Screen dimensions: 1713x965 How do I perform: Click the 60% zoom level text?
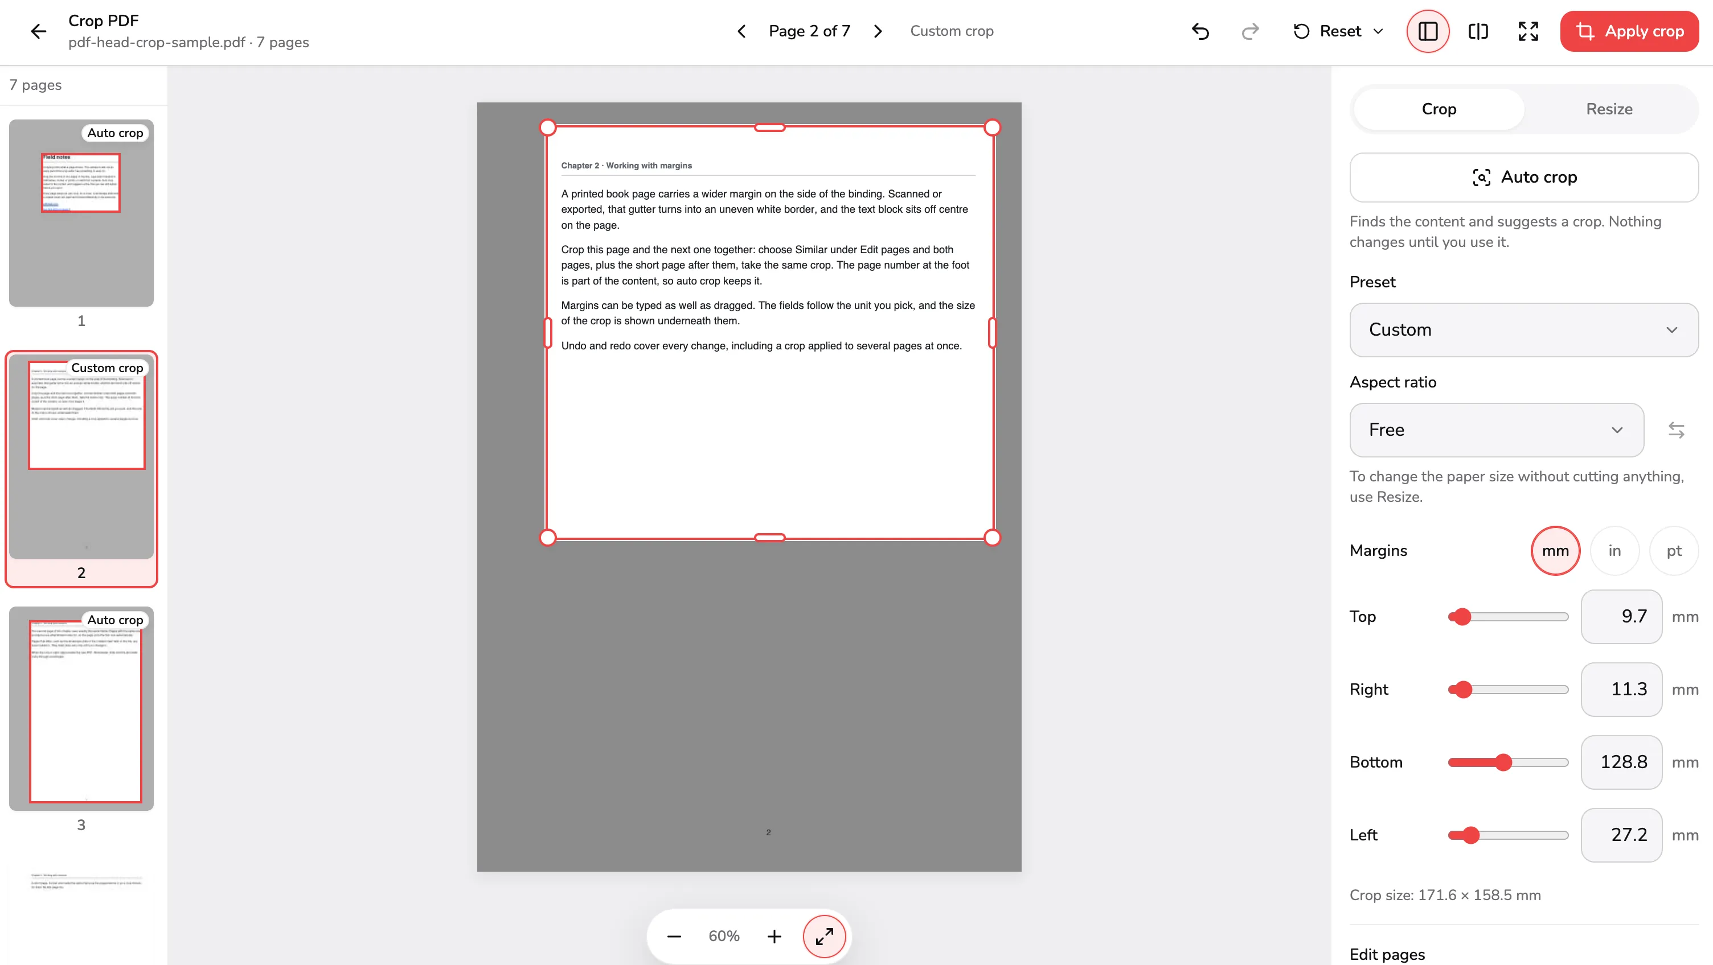(x=723, y=936)
